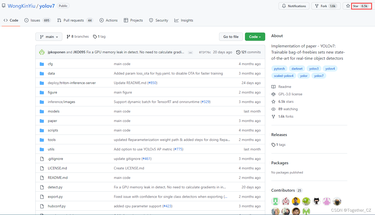The image size is (375, 215).
Task: Click the Go to file button
Action: click(231, 37)
